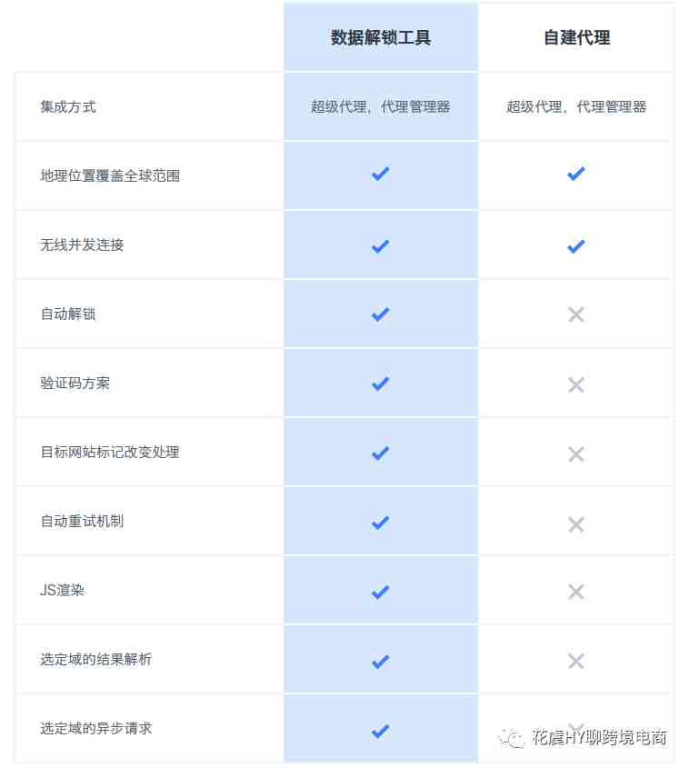Click the gray X in 自动重试机制 row
689x768 pixels.
(576, 524)
